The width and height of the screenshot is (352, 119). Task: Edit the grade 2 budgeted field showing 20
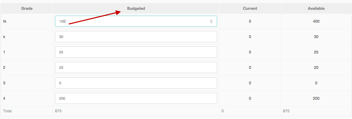click(x=136, y=68)
